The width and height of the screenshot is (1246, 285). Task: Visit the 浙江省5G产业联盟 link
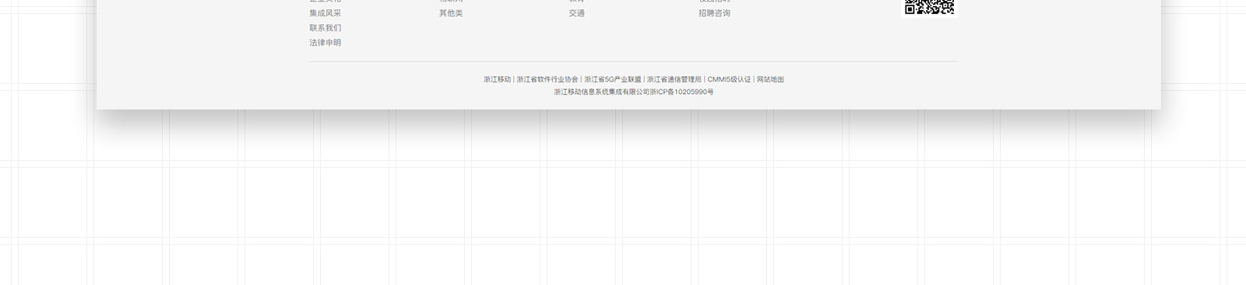tap(613, 79)
